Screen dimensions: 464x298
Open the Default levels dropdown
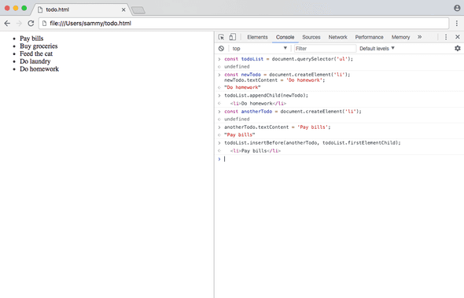(x=377, y=48)
